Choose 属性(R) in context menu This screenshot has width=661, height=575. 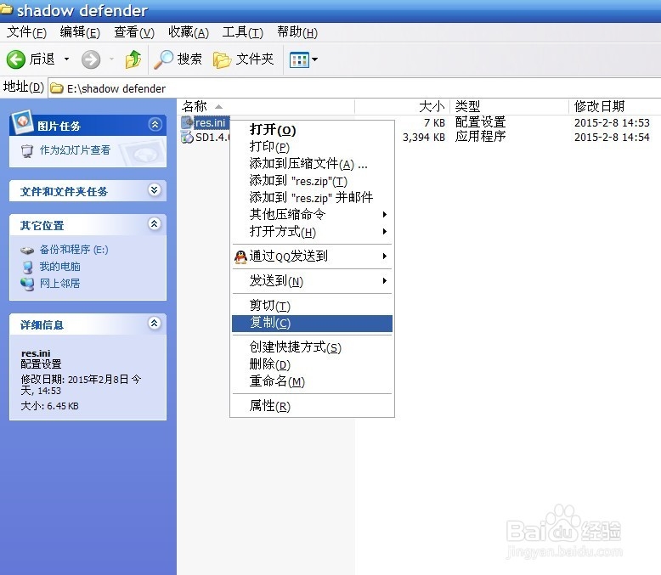[x=312, y=406]
